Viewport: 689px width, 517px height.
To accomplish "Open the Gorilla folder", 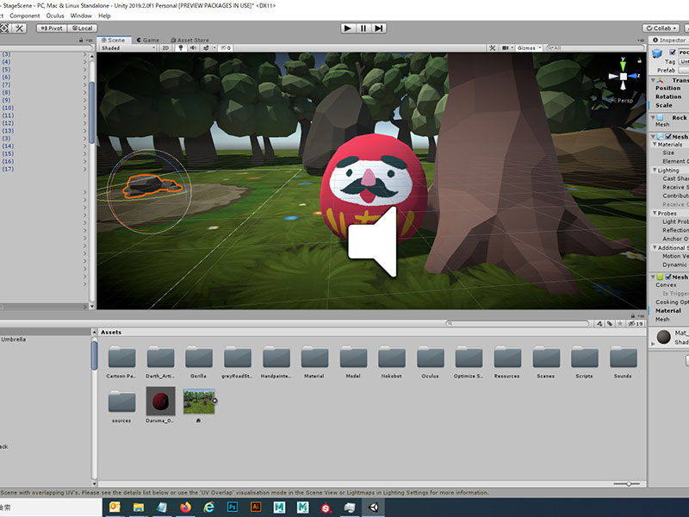I will click(199, 362).
